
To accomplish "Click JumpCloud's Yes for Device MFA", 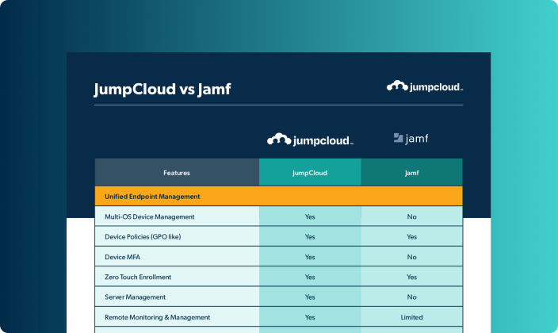I will pyautogui.click(x=310, y=257).
